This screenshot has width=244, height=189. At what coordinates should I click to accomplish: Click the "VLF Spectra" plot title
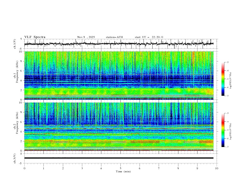click(x=35, y=37)
